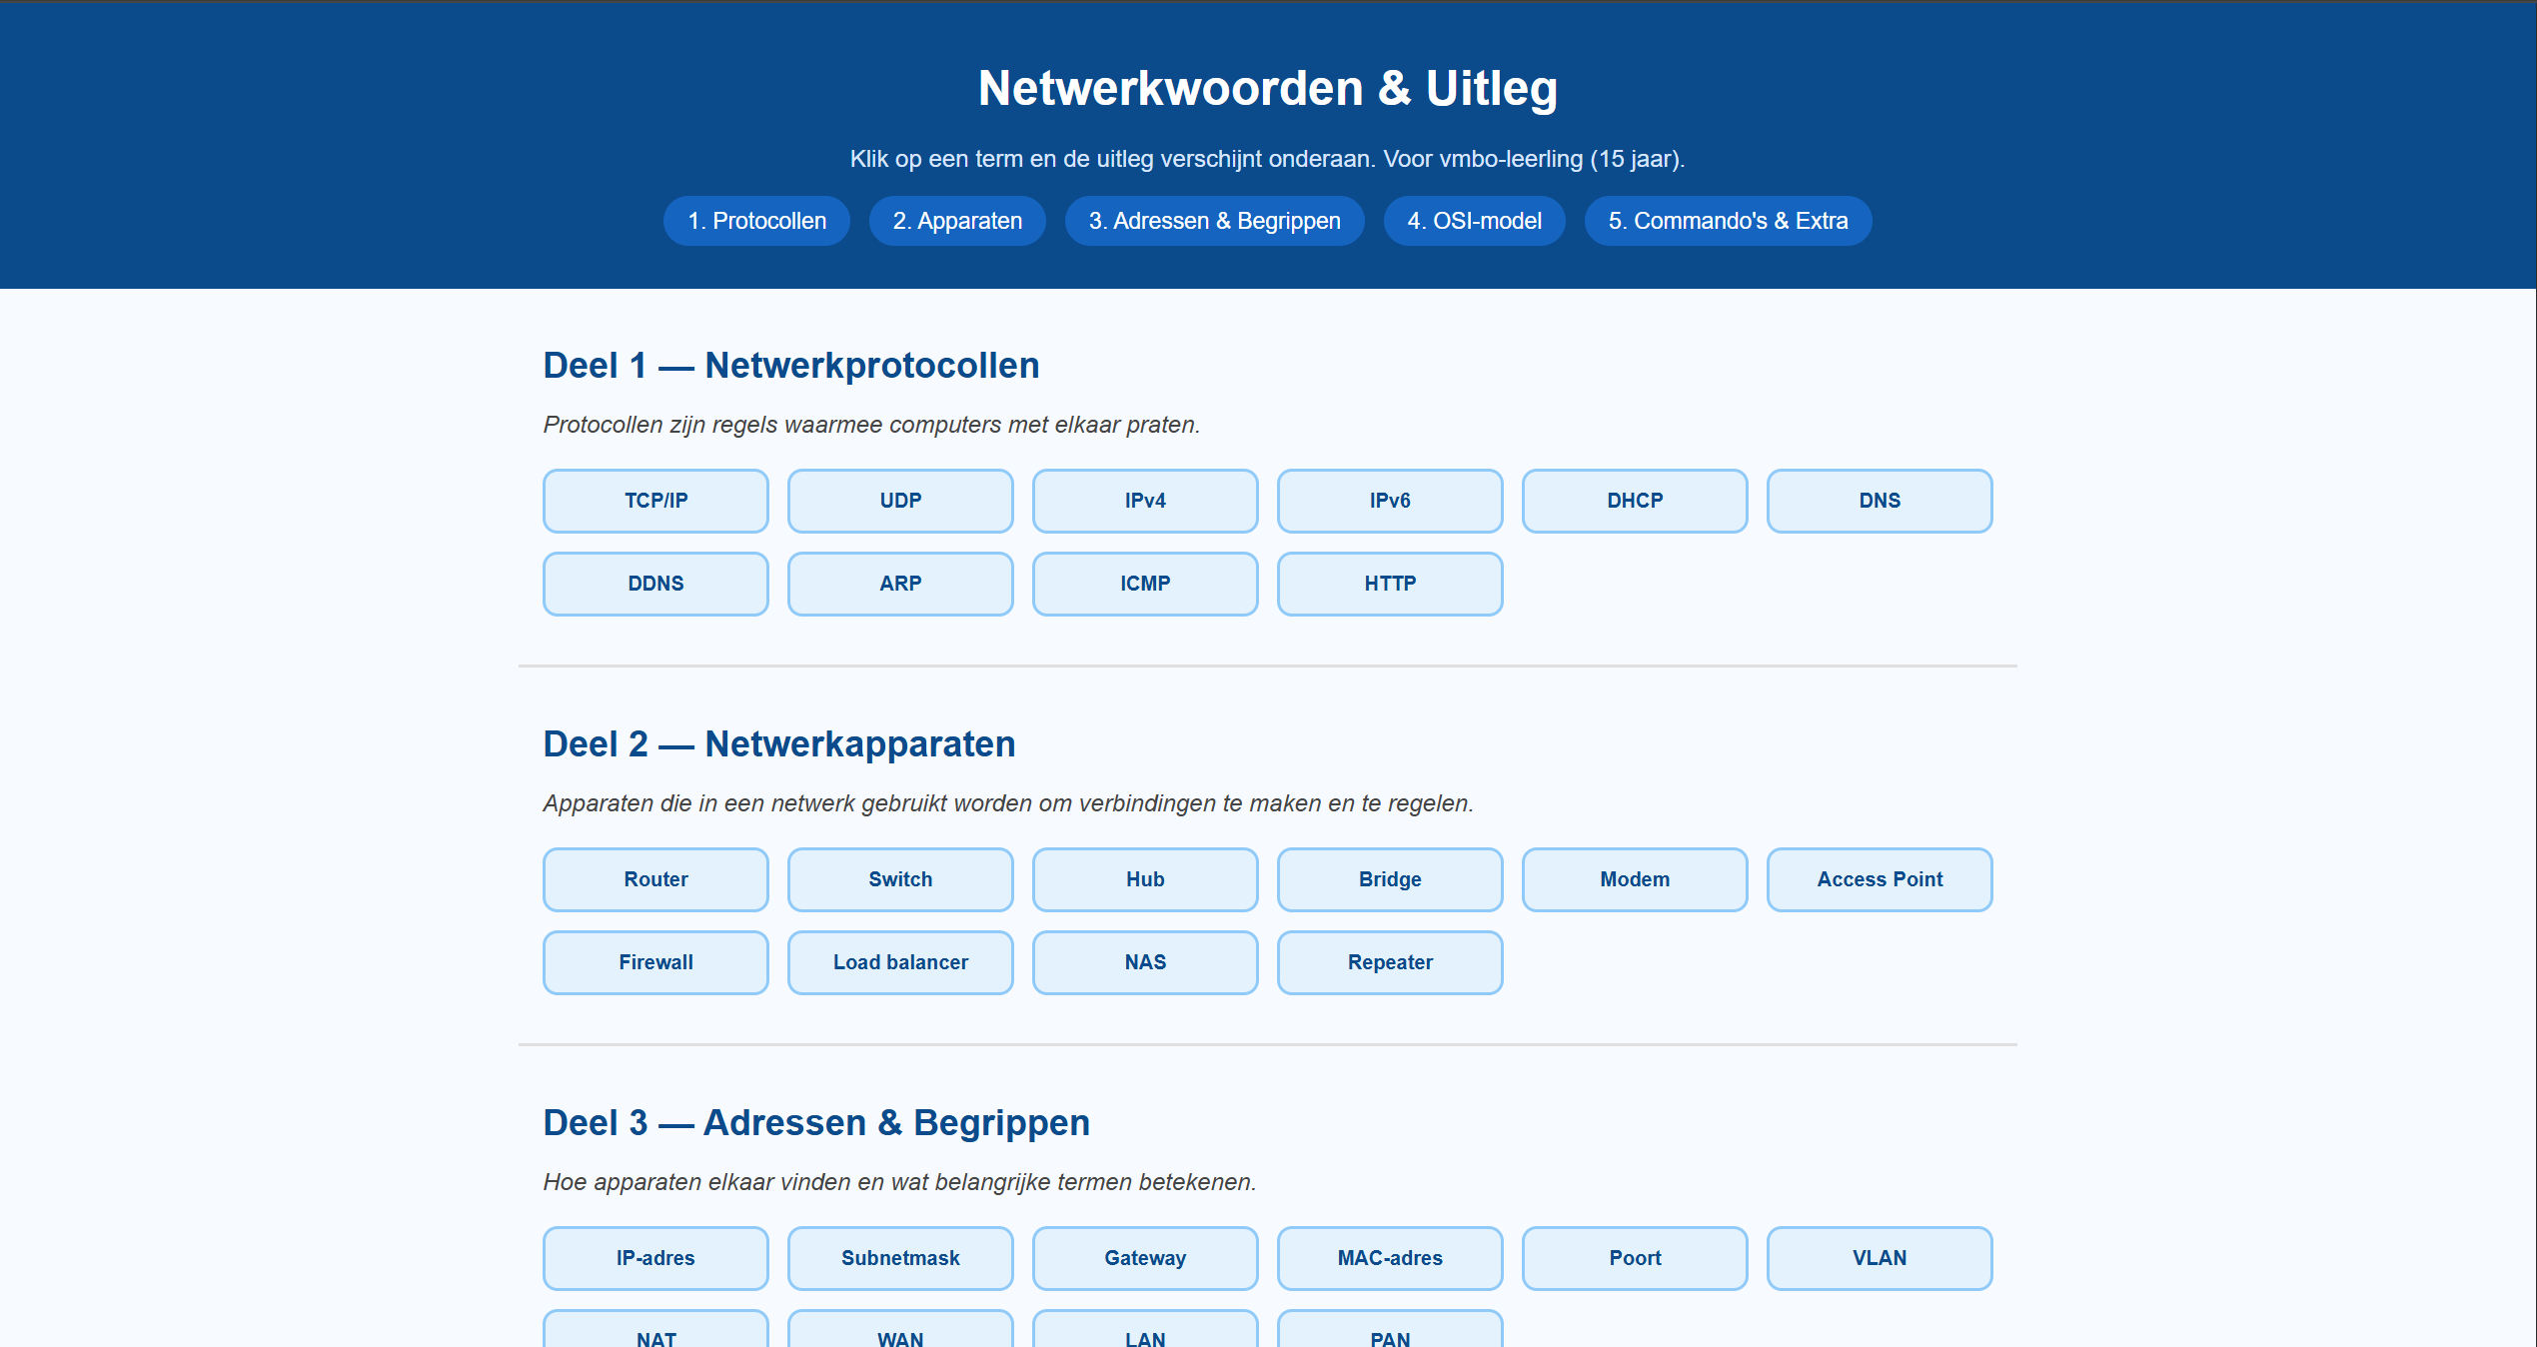Open 5. Commando's & Extra section
Screen dimensions: 2537x1347
point(1728,221)
